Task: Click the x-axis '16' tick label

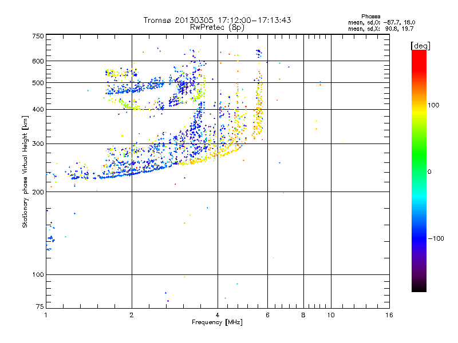Action: [x=389, y=315]
